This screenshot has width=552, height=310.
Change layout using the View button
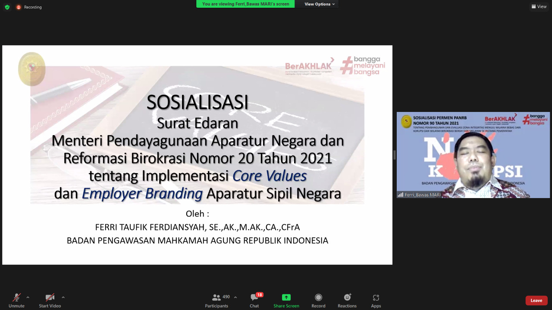(539, 6)
